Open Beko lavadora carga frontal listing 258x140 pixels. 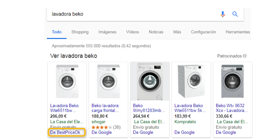click(105, 108)
